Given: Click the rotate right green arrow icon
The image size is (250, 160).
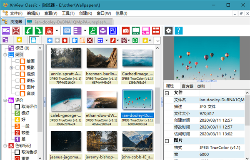Looking at the screenshot, I should [39, 30].
